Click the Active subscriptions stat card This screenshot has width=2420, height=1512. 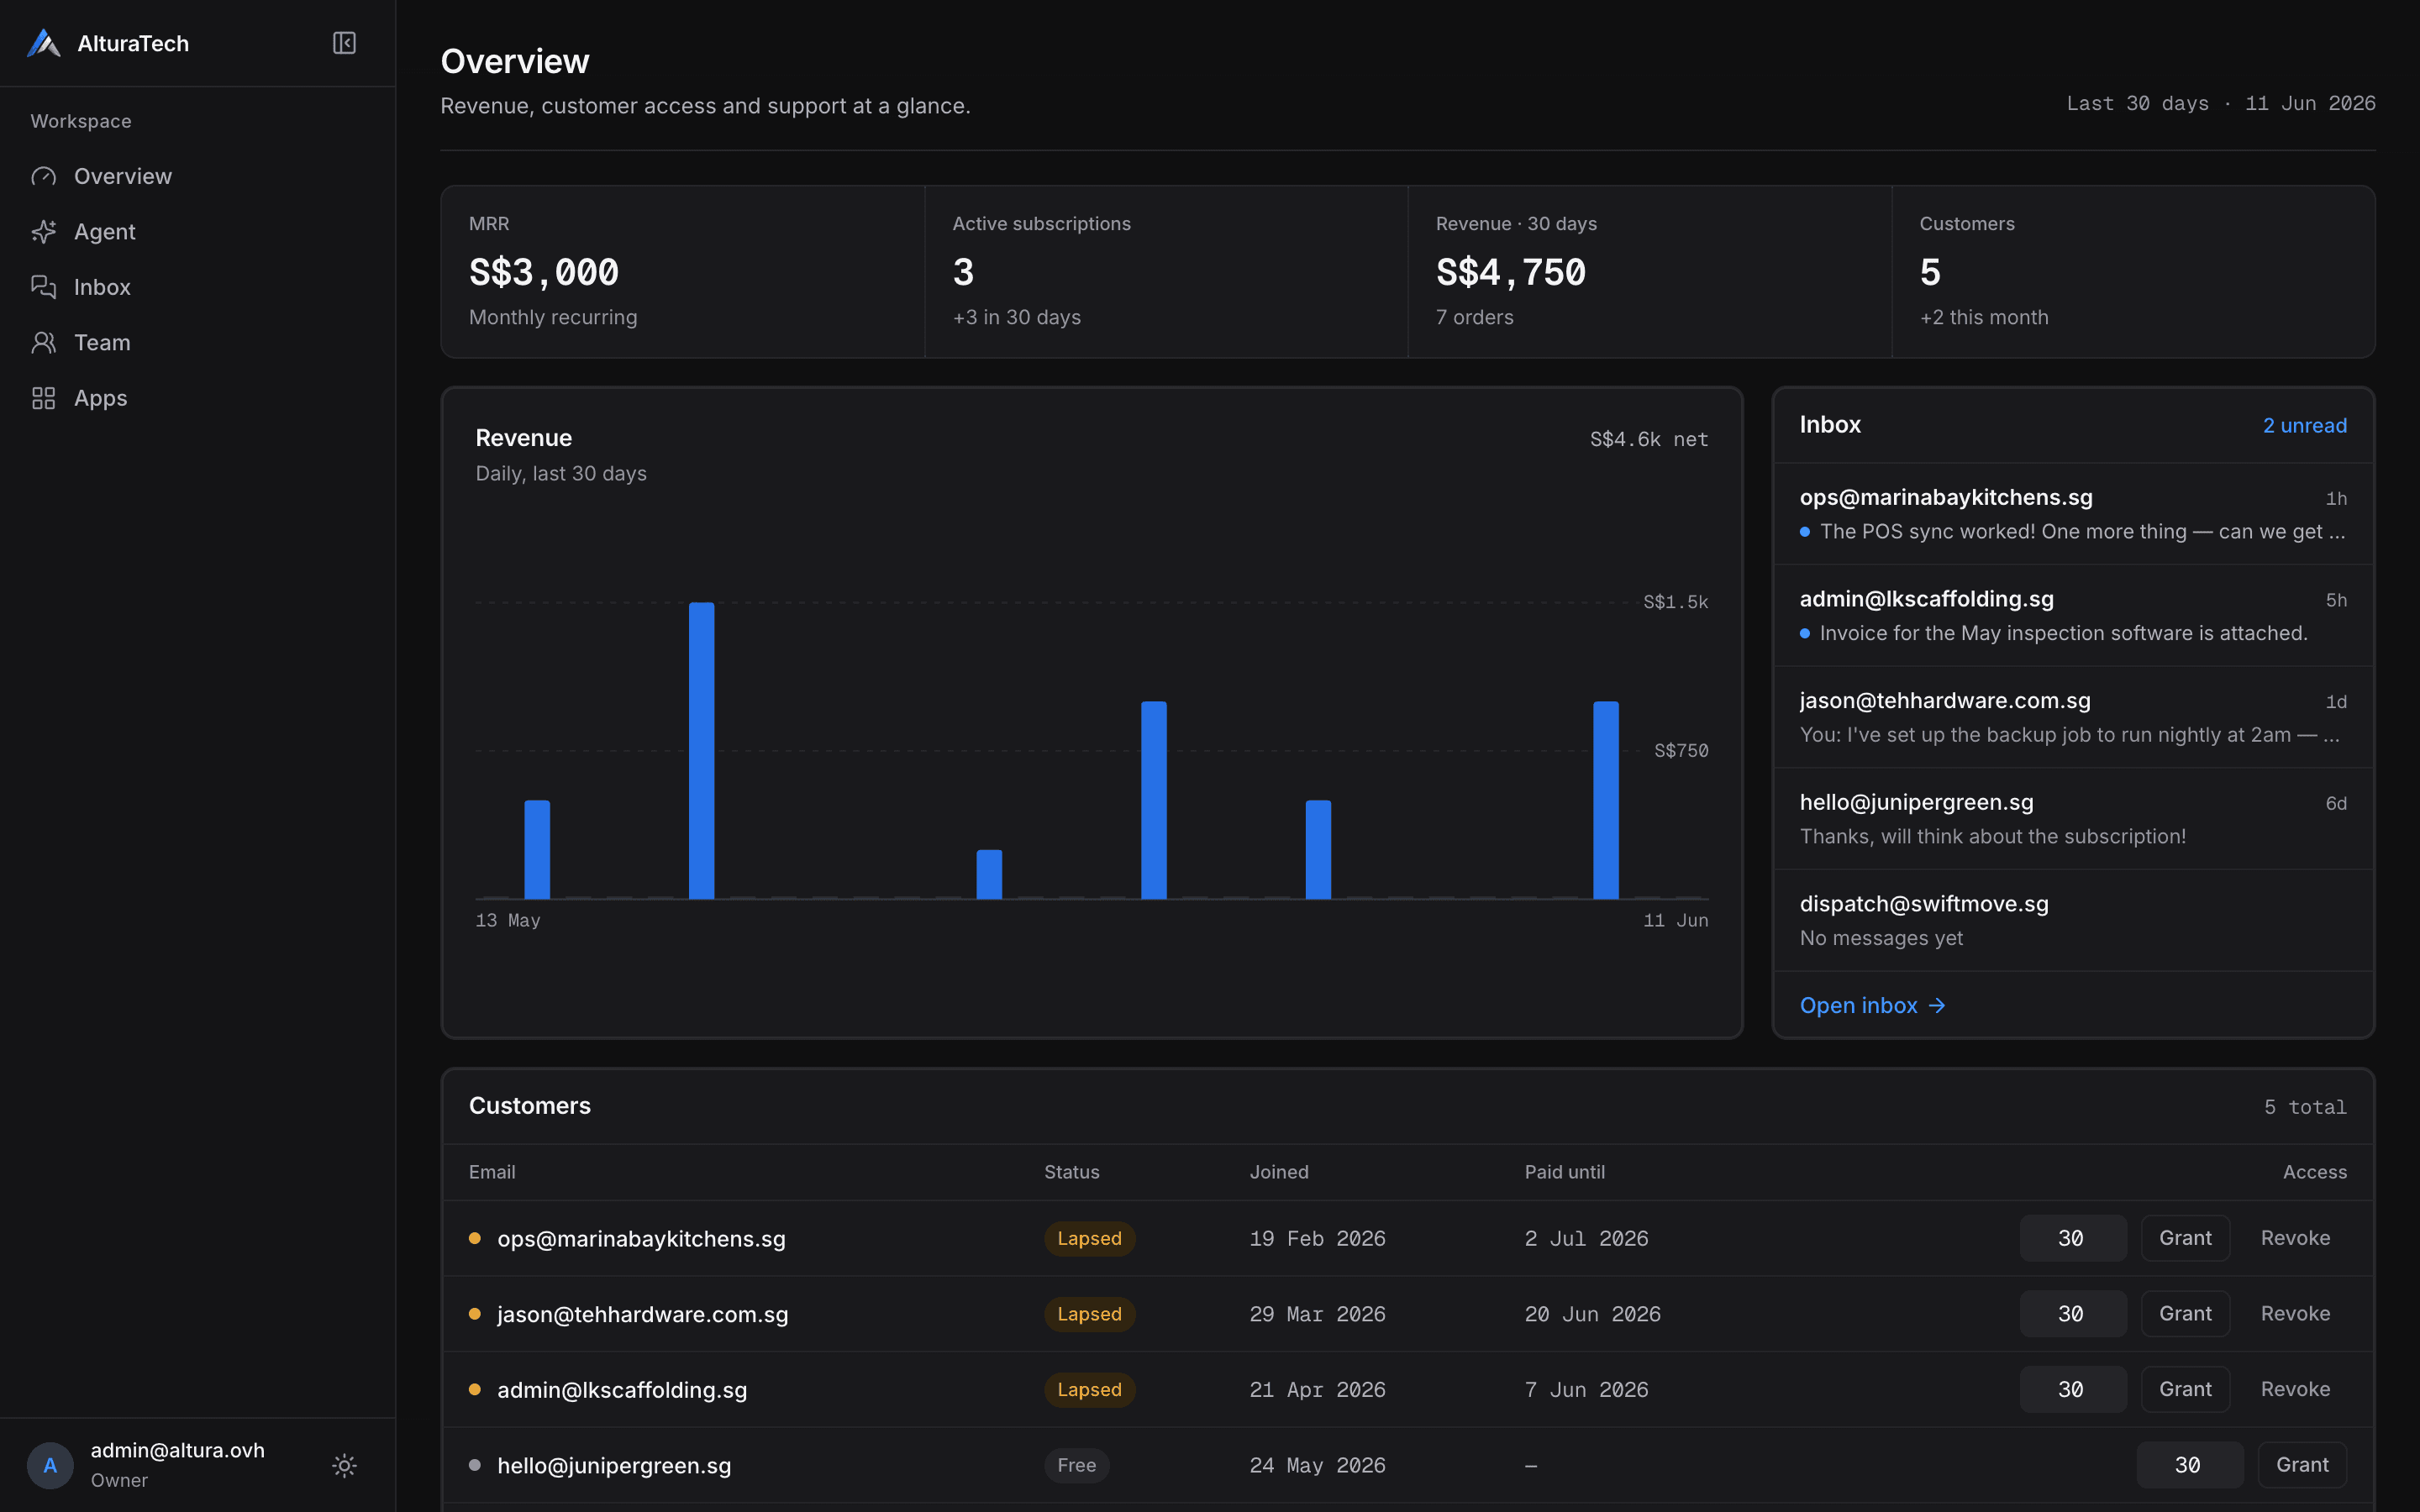(x=1166, y=272)
